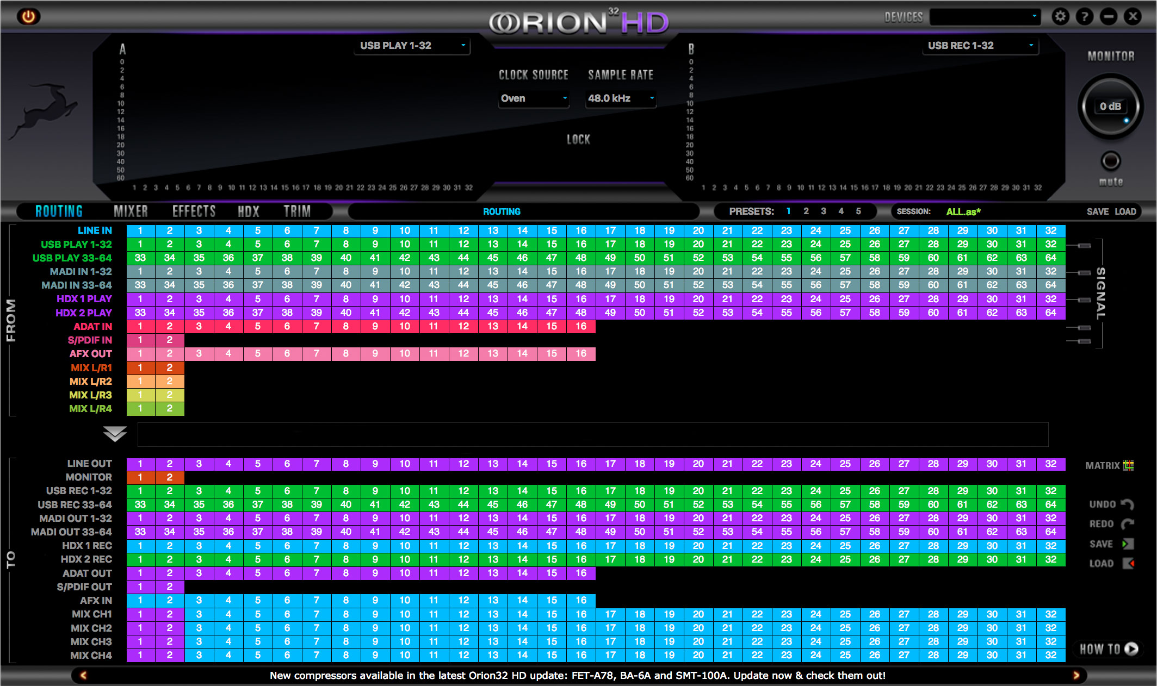1157x686 pixels.
Task: Click the empty routing info field
Action: point(593,434)
